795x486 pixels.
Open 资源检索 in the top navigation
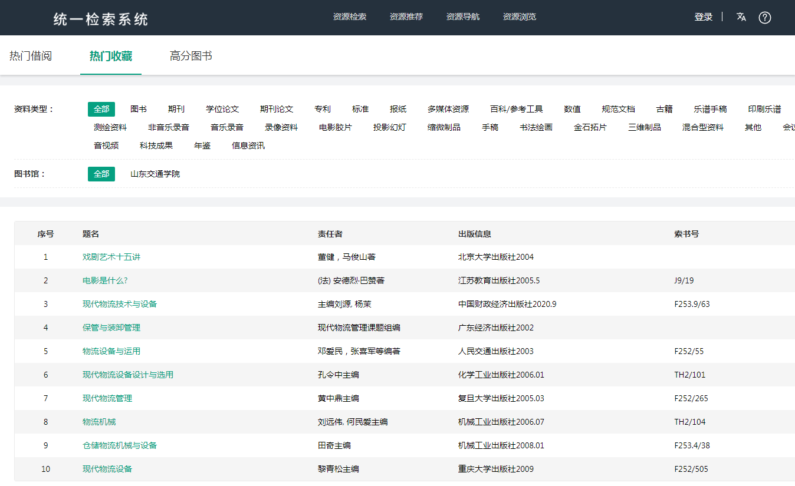(x=350, y=16)
